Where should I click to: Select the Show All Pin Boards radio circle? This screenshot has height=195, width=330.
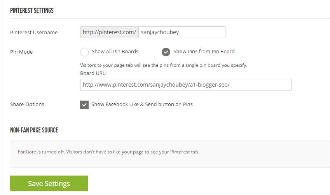pos(84,52)
